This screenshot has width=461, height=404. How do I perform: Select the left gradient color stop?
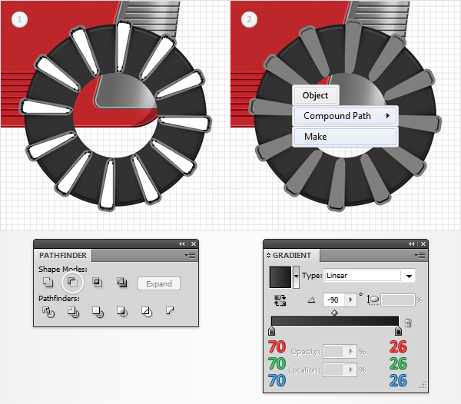click(x=272, y=330)
